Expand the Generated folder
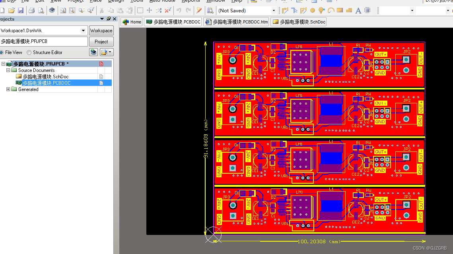 pyautogui.click(x=8, y=89)
